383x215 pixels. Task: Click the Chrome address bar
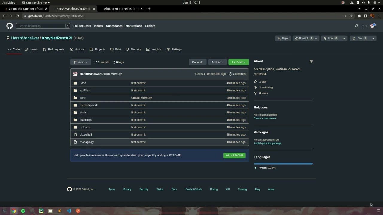point(183,16)
